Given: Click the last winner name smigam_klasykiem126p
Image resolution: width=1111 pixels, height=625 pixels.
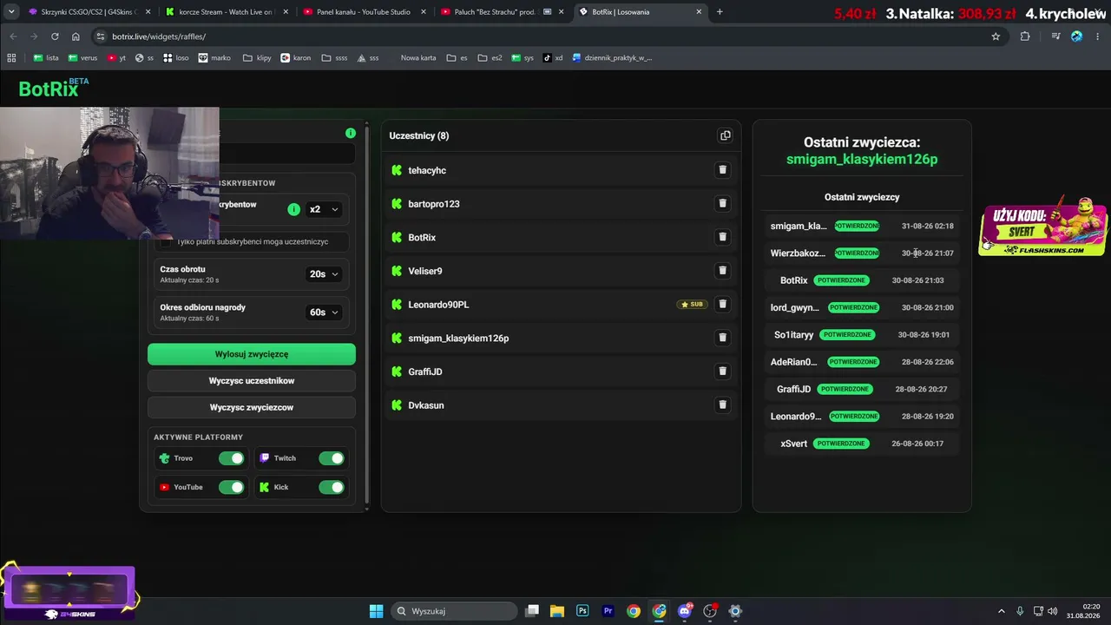Looking at the screenshot, I should [862, 160].
